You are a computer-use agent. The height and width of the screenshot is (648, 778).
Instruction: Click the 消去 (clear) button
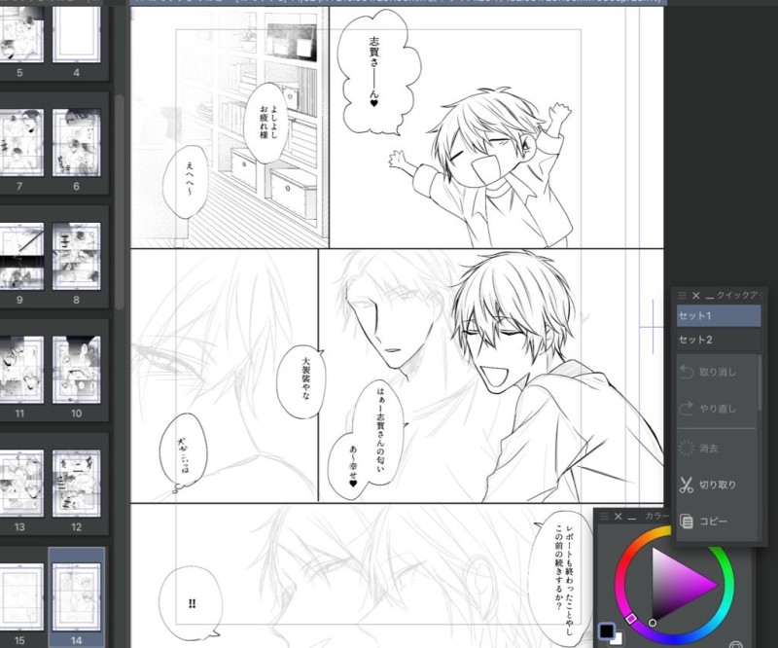point(717,449)
